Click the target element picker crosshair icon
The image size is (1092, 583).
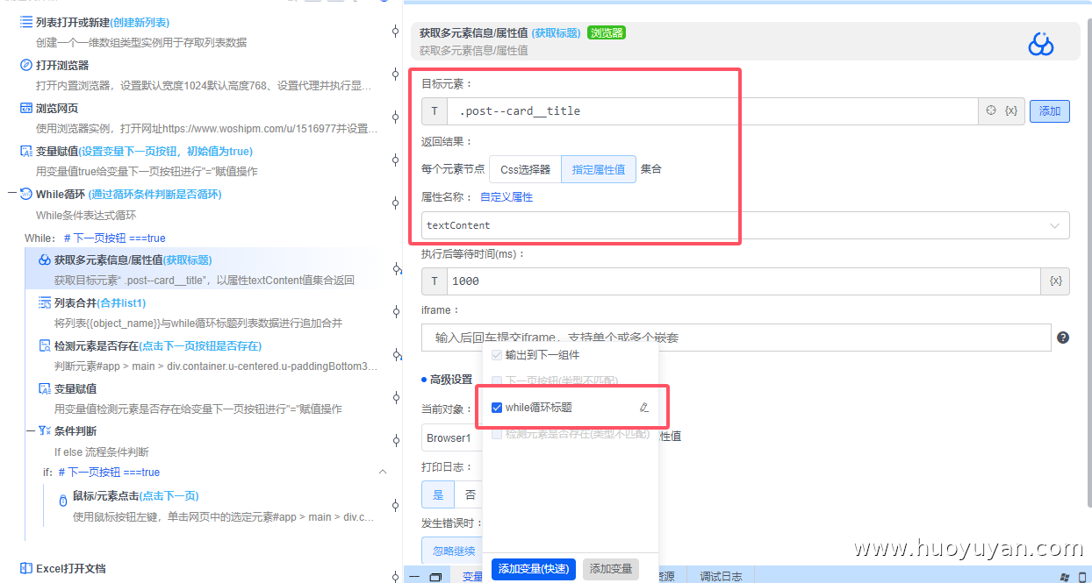click(991, 110)
